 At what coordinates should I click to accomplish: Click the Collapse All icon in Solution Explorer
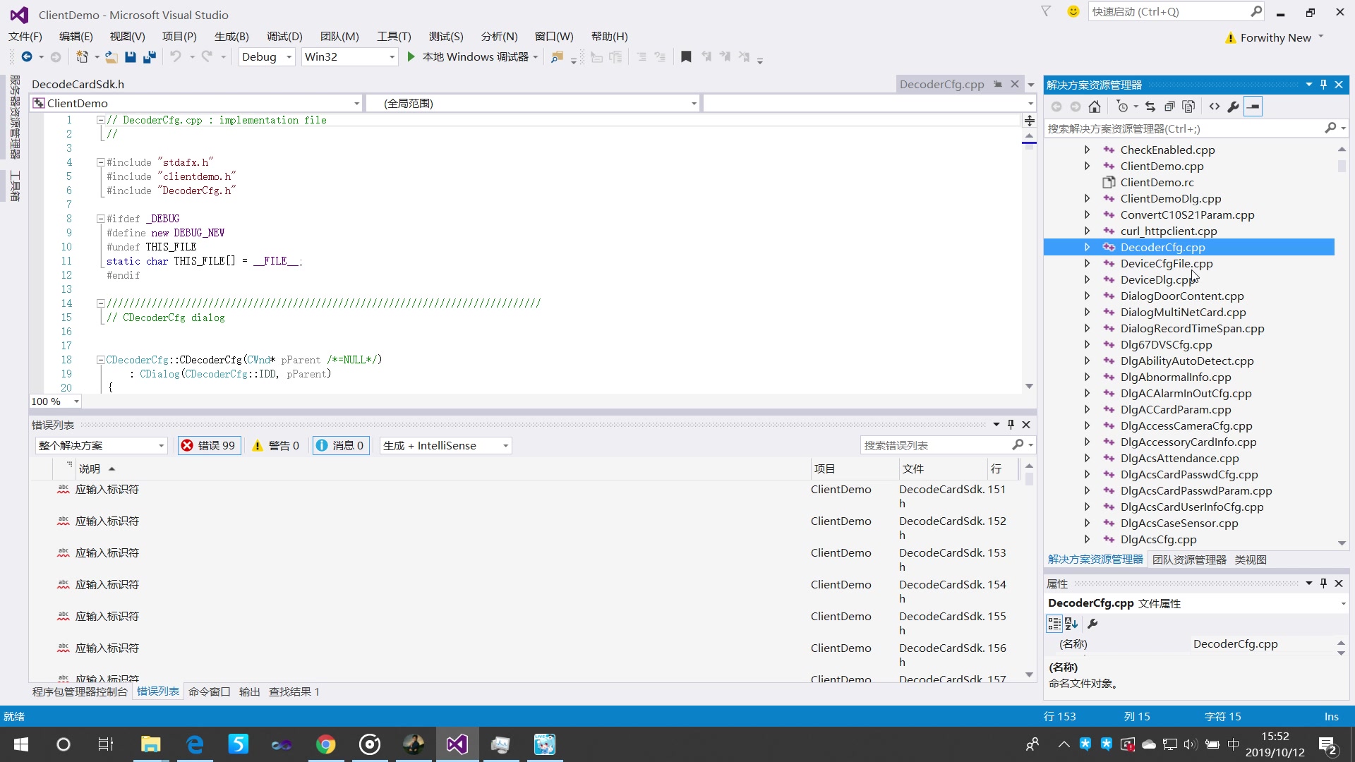[1169, 107]
